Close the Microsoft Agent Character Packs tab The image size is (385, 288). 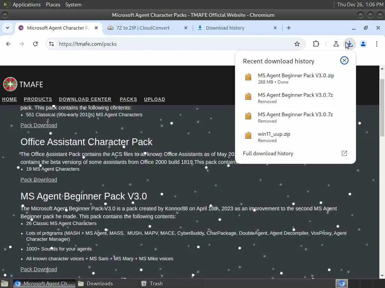(x=96, y=28)
